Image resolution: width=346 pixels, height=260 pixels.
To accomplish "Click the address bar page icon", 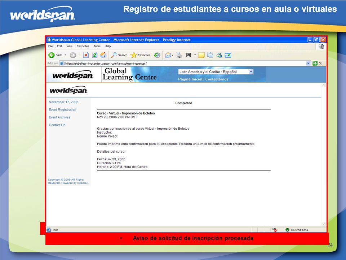I will (x=62, y=64).
